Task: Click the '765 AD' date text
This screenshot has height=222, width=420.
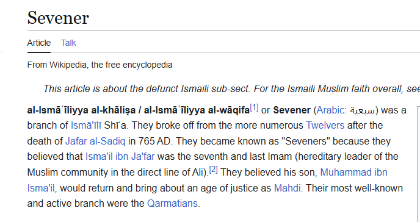Action: (154, 141)
